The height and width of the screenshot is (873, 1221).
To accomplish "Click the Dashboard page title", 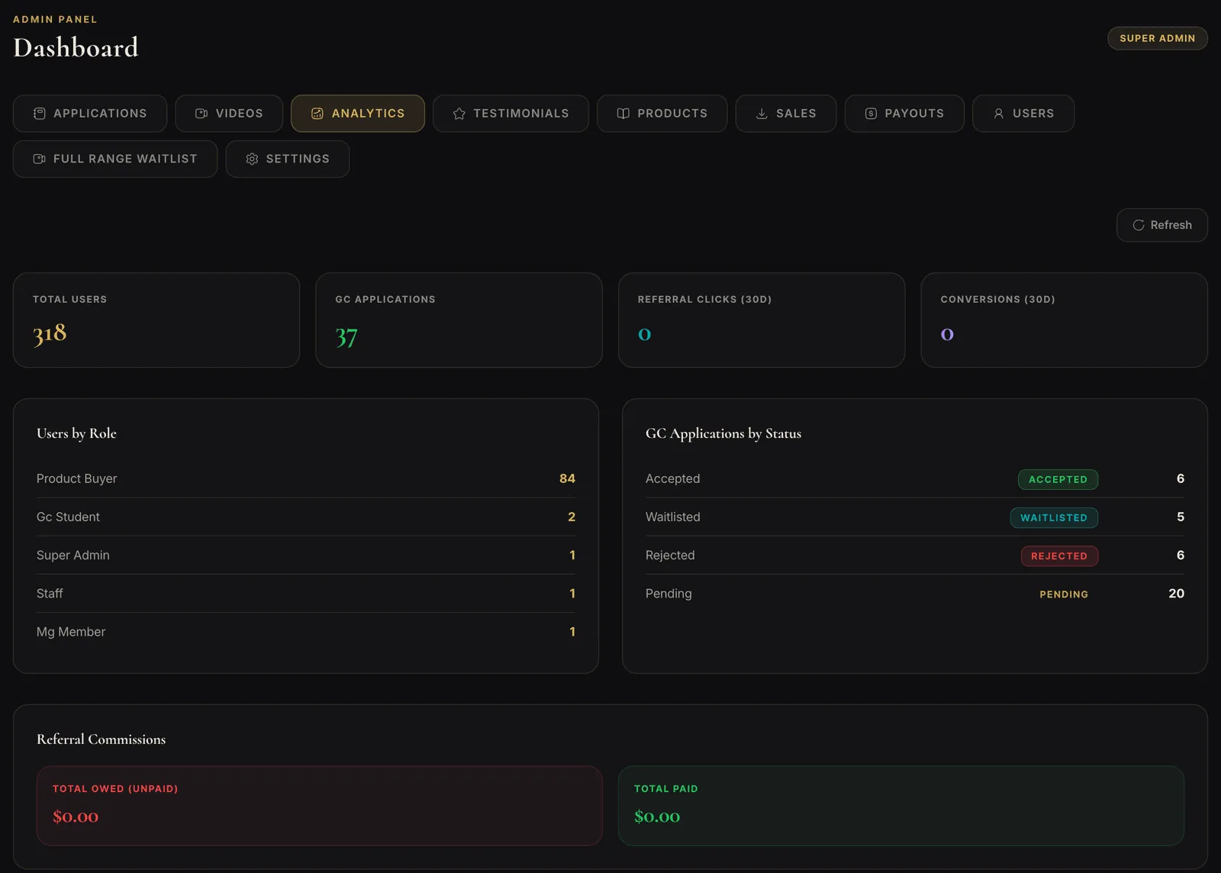I will (76, 47).
